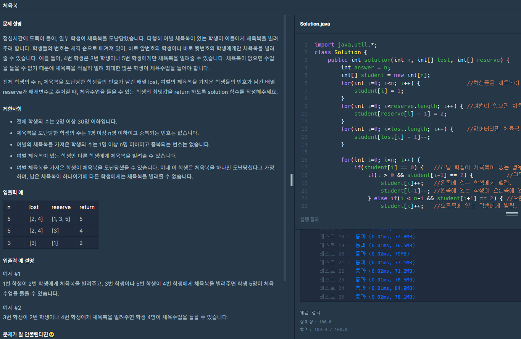Click the 테스트 25 result row
Viewport: 521px width, 339px height.
(x=367, y=297)
